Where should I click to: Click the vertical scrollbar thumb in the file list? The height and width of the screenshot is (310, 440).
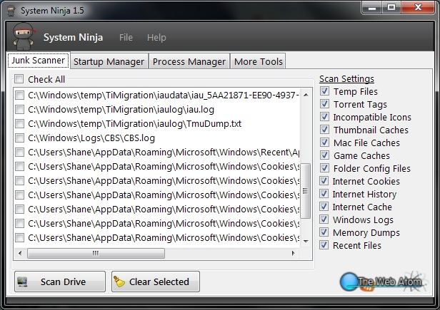pyautogui.click(x=306, y=191)
